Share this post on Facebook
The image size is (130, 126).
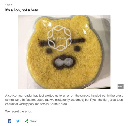pyautogui.click(x=9, y=121)
